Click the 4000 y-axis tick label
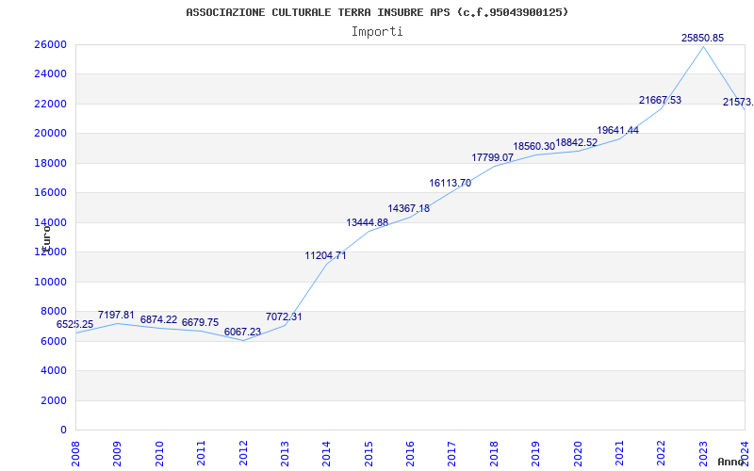This screenshot has width=754, height=471. coord(54,370)
